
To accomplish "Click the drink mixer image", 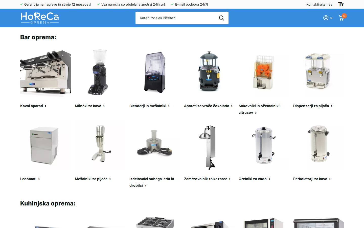I will pyautogui.click(x=100, y=145).
